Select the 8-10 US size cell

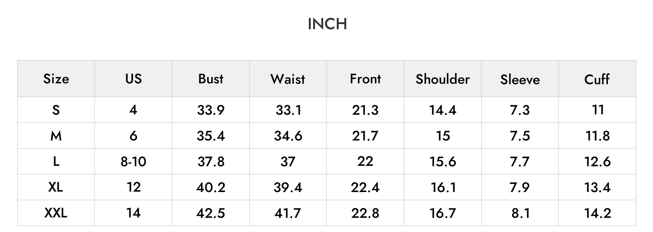pos(133,162)
